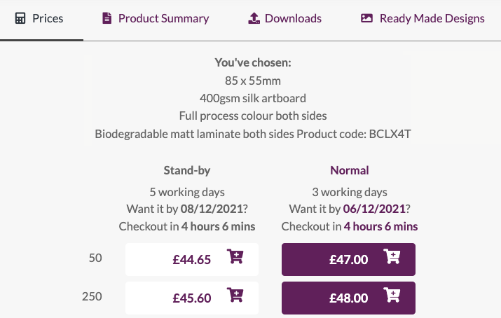
Task: Click cart icon on £47.00 normal price
Action: (392, 256)
